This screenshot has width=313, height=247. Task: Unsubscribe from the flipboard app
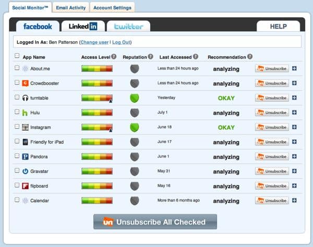[x=272, y=186]
